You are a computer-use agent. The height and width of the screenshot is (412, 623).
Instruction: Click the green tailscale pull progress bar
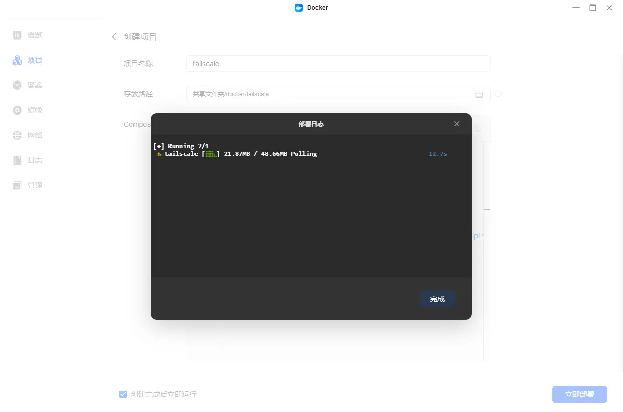[x=211, y=154]
